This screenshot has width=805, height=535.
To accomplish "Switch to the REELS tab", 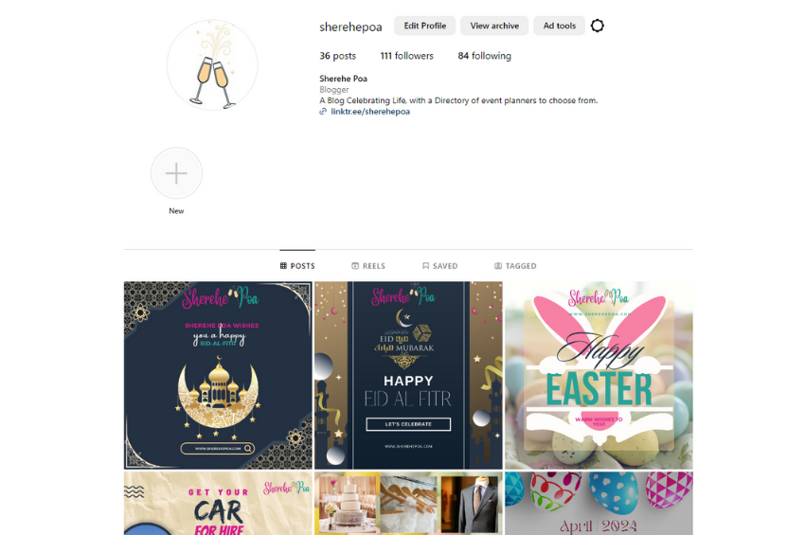I will click(x=368, y=266).
